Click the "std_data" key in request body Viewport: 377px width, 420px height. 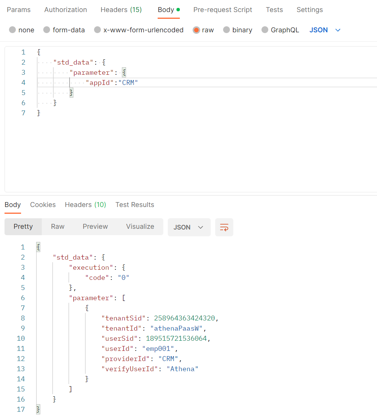(x=73, y=62)
